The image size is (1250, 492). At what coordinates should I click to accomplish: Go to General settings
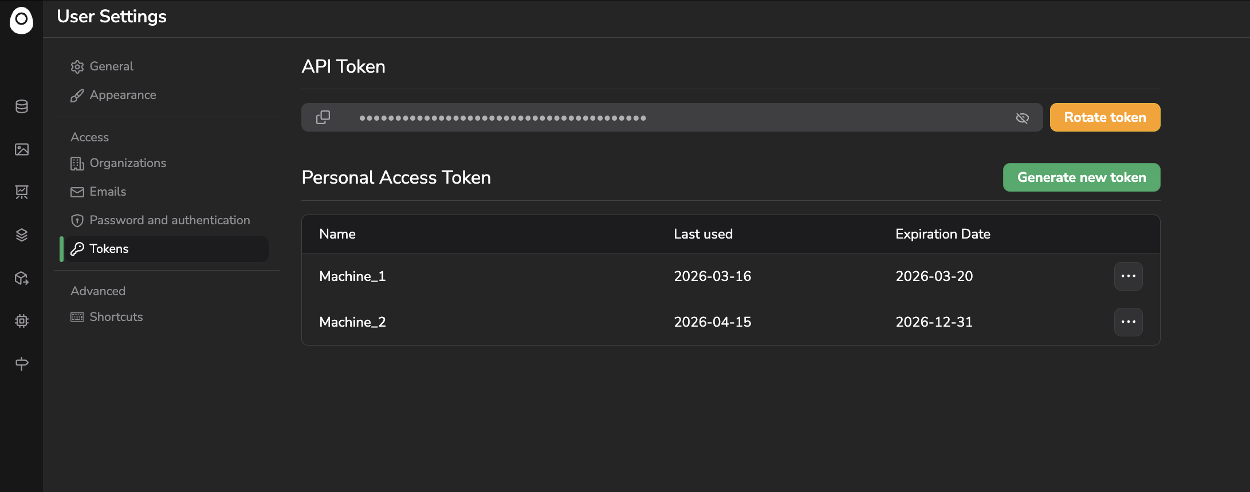(x=102, y=66)
